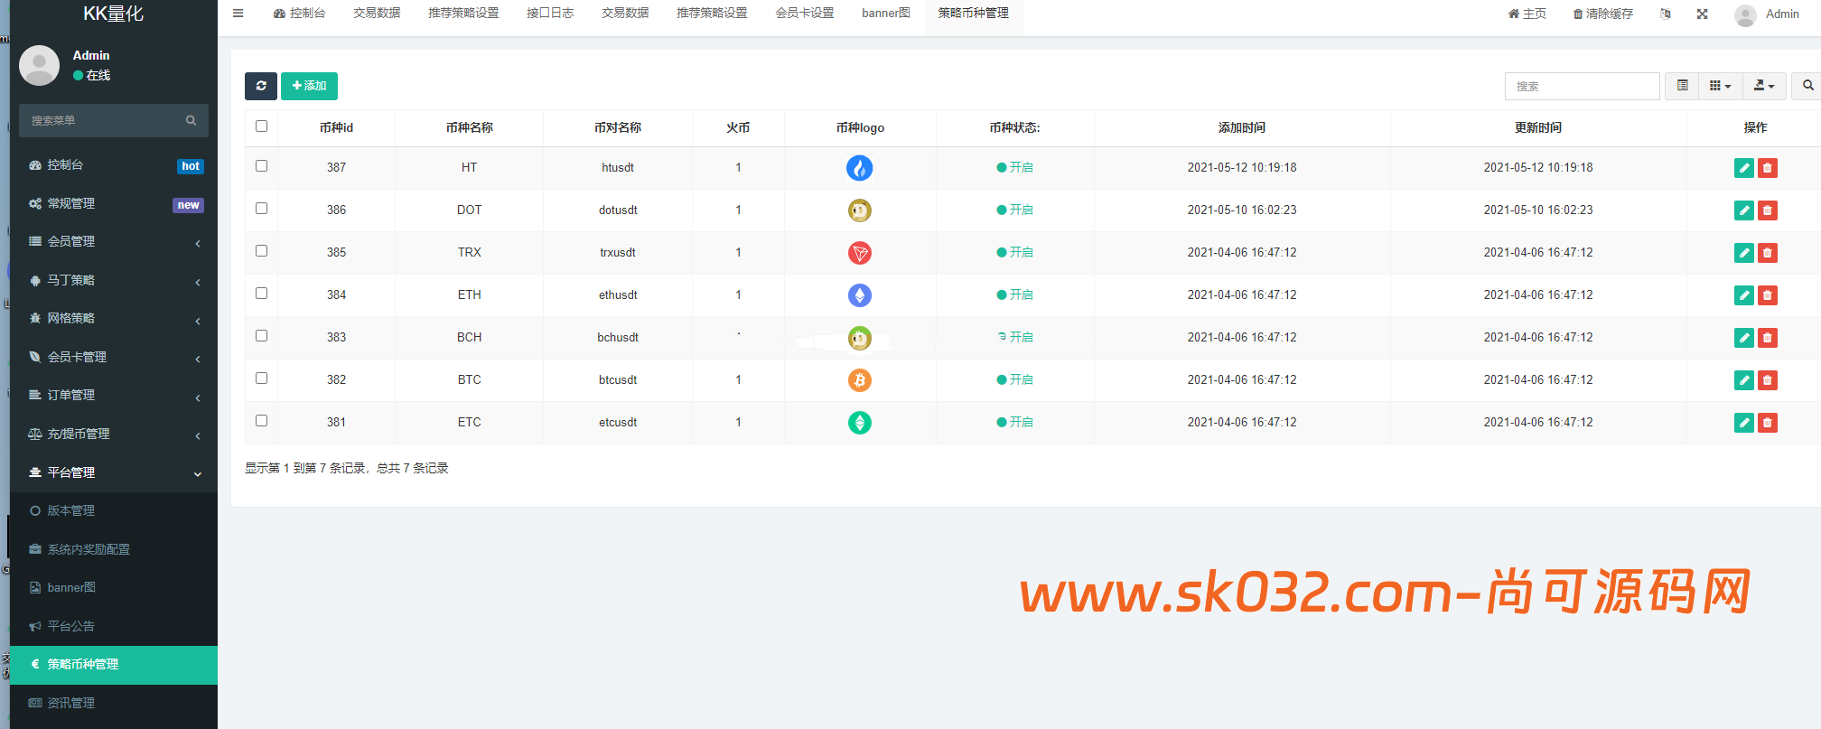Click the hamburger sidebar toggle icon
Viewport: 1821px width, 729px height.
(x=238, y=14)
